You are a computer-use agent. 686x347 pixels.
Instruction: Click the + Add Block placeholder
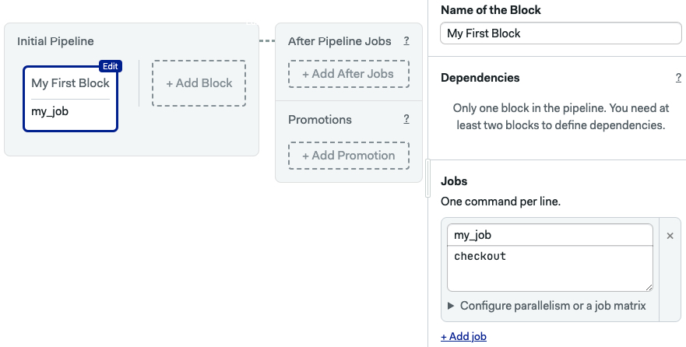tap(199, 83)
